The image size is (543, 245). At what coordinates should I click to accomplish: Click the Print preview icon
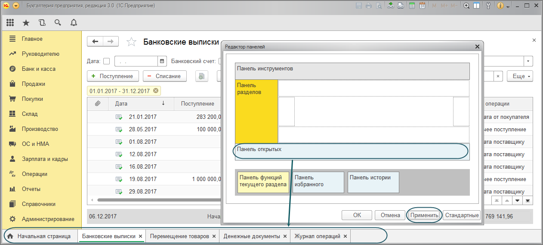(379, 6)
